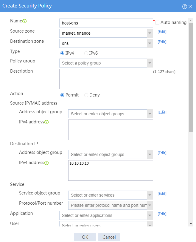Enable the Auto naming checkbox
Viewport: 196px width, 242px height.
tap(157, 22)
